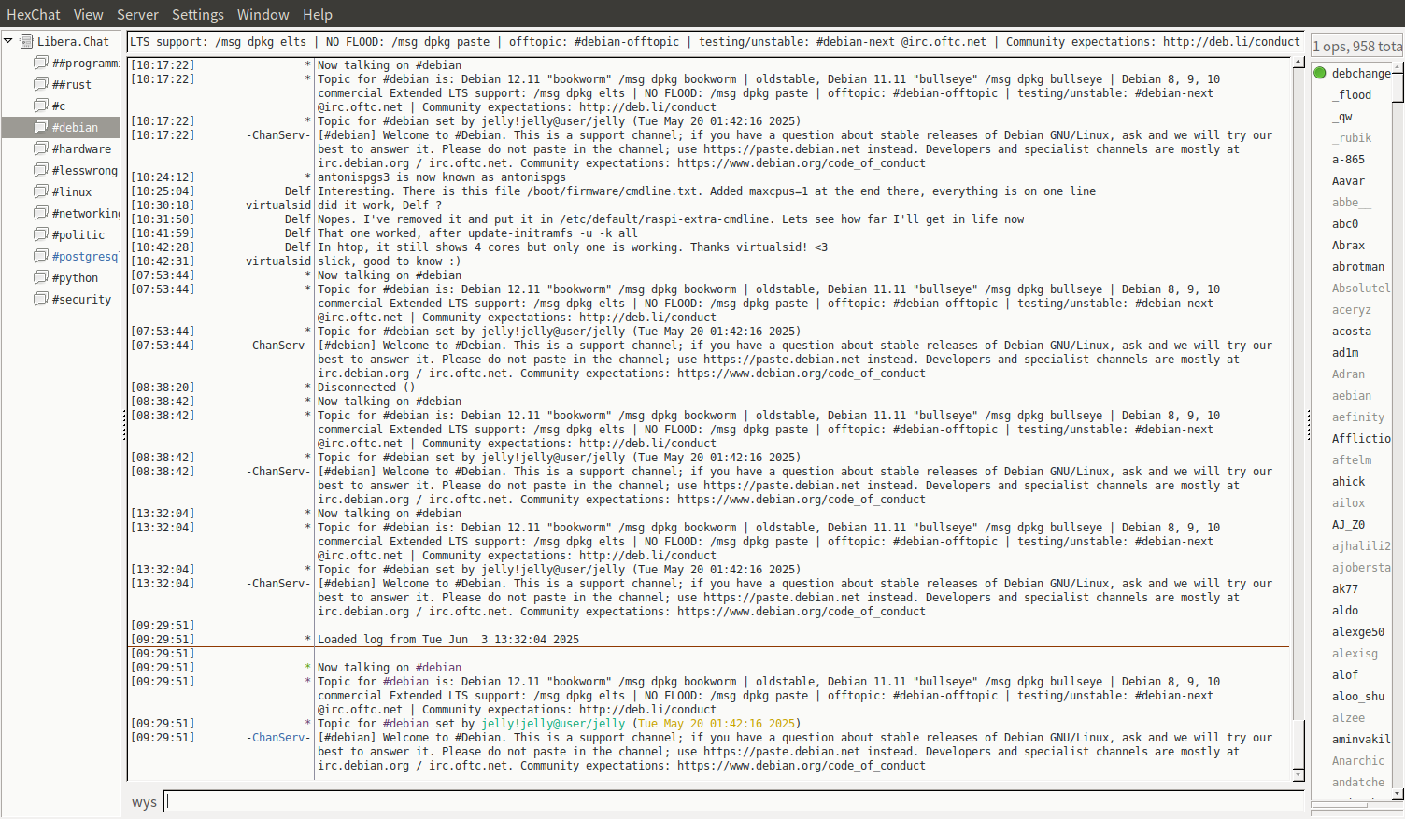
Task: Click the channel icon beside #postgresq
Action: click(41, 256)
